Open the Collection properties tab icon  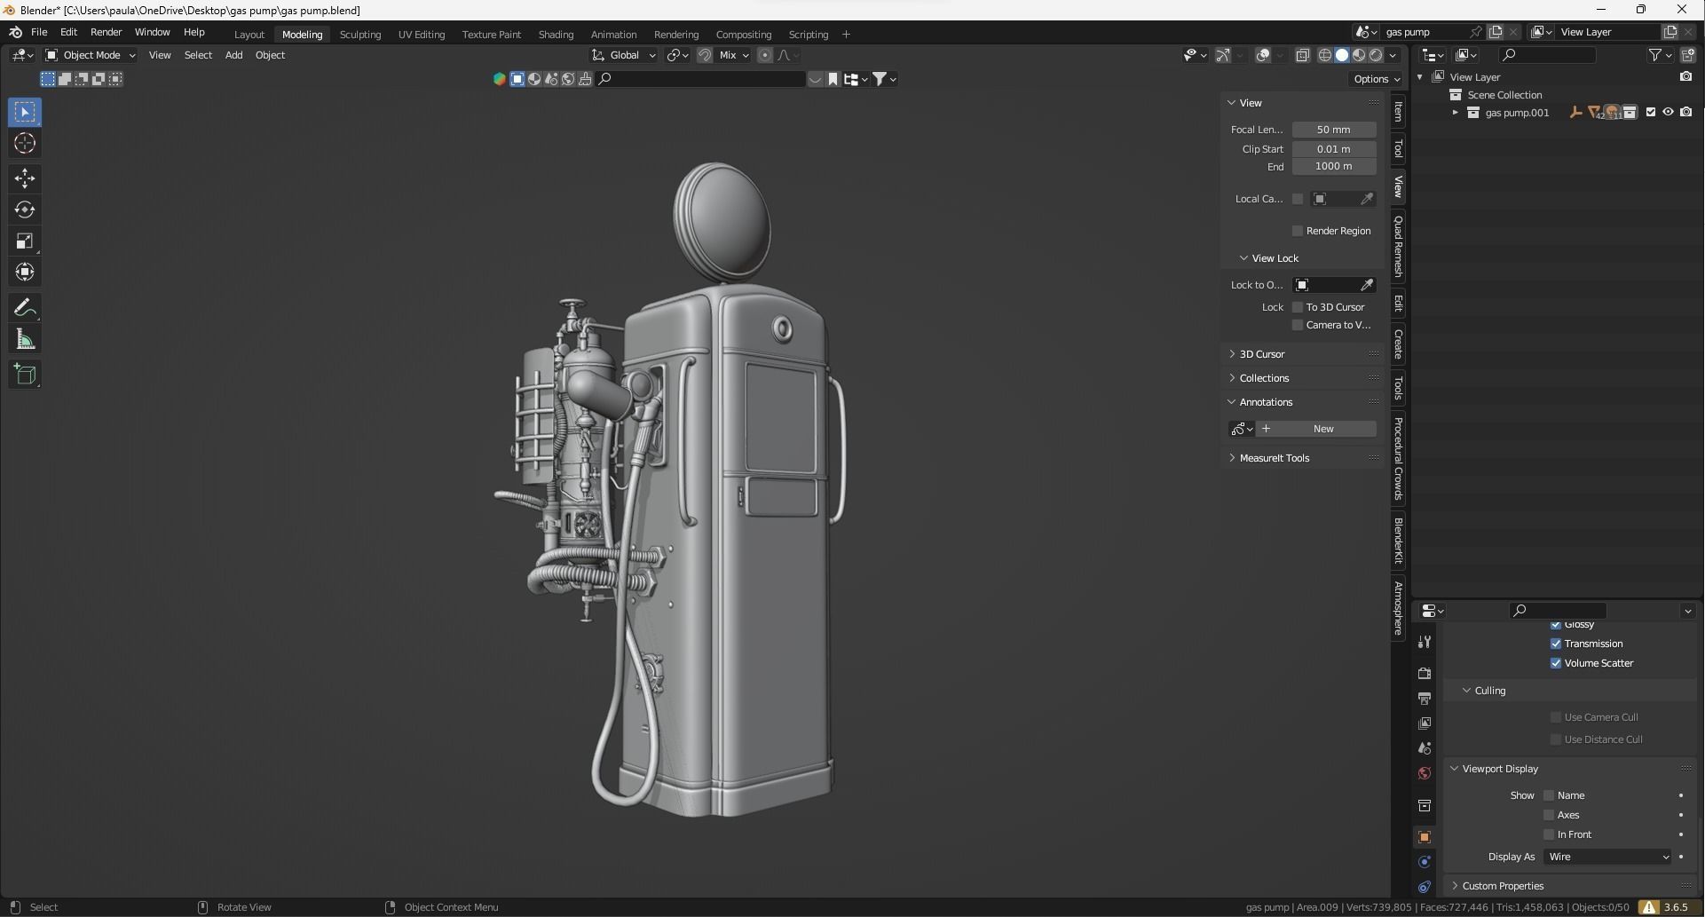pyautogui.click(x=1425, y=805)
